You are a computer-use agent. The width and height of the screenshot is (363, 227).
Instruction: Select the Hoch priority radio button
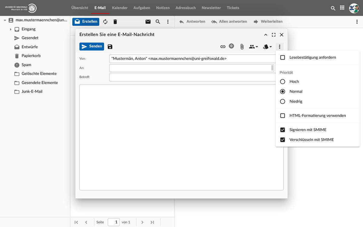coord(283,81)
